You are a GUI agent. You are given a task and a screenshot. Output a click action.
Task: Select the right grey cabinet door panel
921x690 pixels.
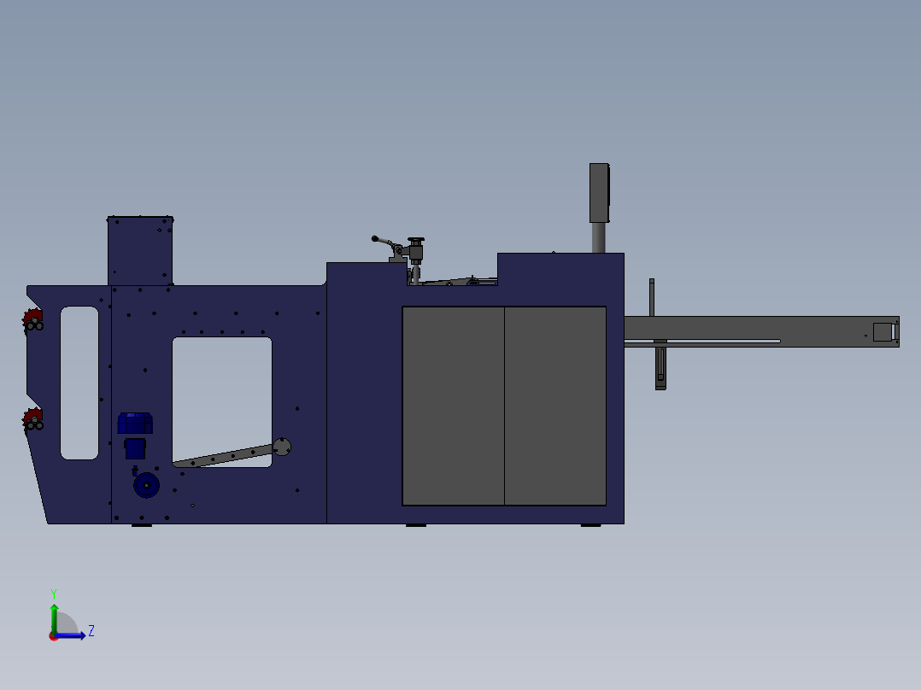[555, 406]
